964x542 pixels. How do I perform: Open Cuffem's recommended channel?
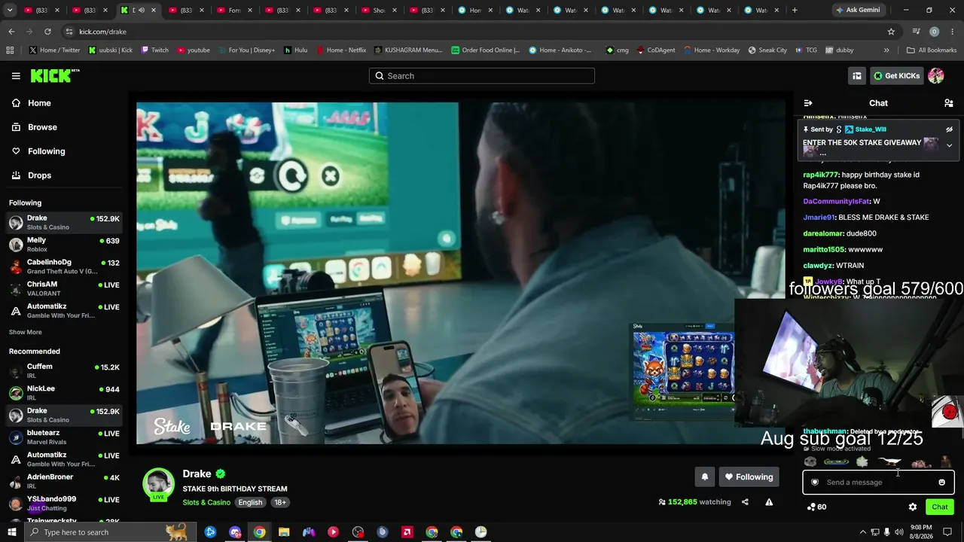(64, 371)
